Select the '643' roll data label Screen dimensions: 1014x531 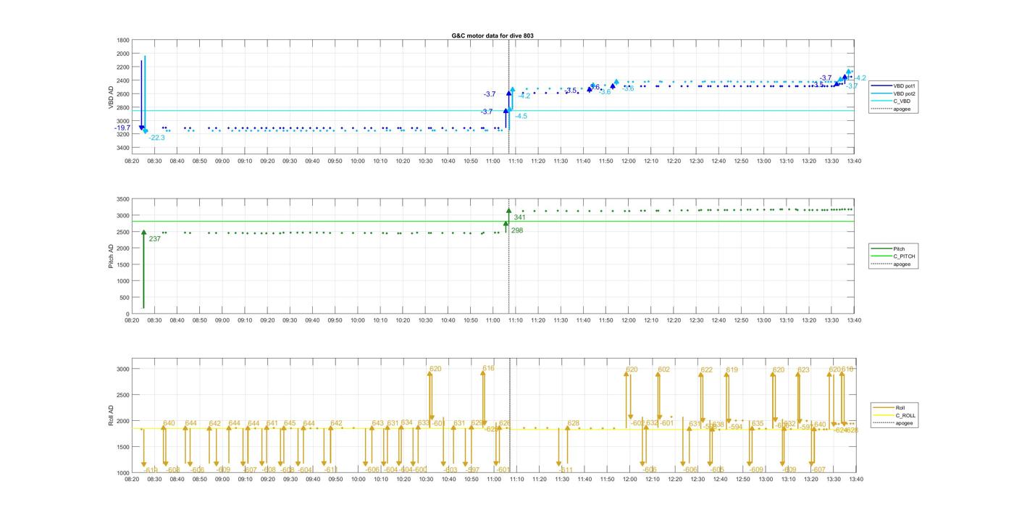(377, 423)
